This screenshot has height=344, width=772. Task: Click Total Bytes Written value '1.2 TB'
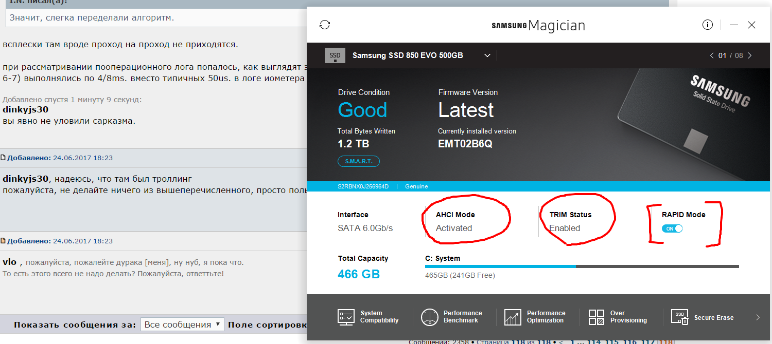coord(354,144)
